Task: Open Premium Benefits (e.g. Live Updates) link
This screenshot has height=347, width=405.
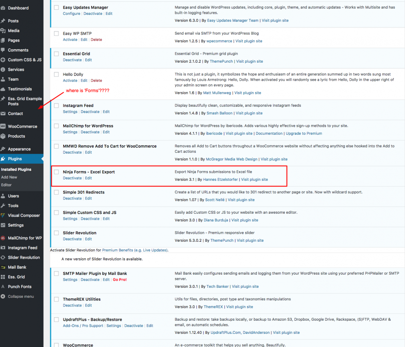Action: pyautogui.click(x=135, y=250)
